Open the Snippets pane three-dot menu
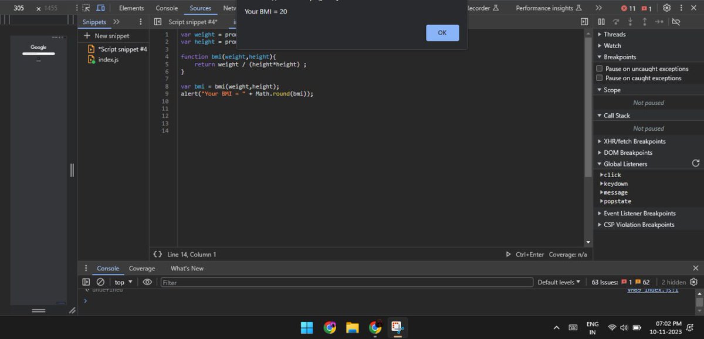Screen dimensions: 704x339 pyautogui.click(x=141, y=22)
